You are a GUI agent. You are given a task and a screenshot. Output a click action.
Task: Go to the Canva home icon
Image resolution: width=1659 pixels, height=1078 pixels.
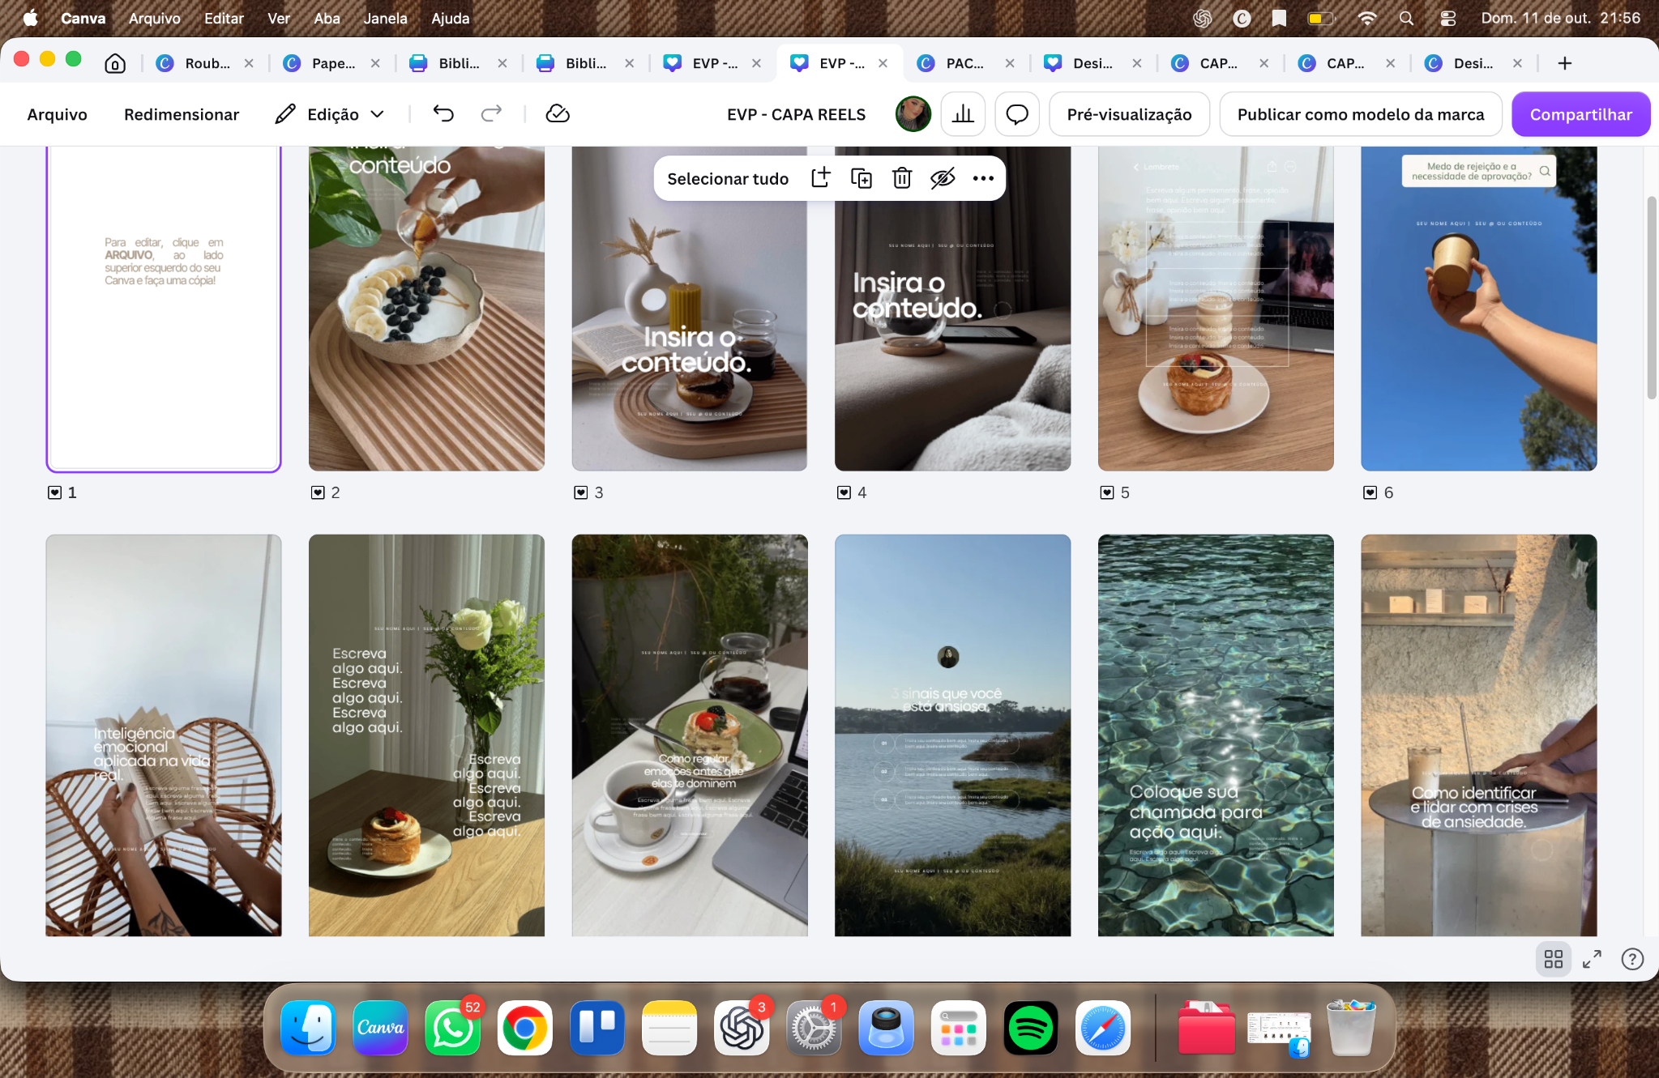tap(115, 63)
